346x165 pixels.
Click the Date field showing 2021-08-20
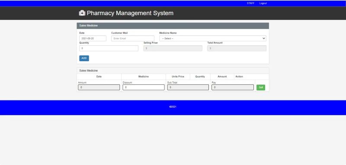[93, 38]
